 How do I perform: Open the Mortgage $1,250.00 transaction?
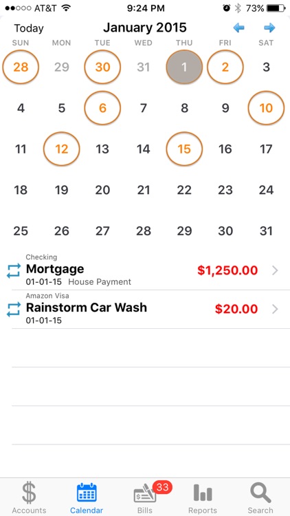145,270
